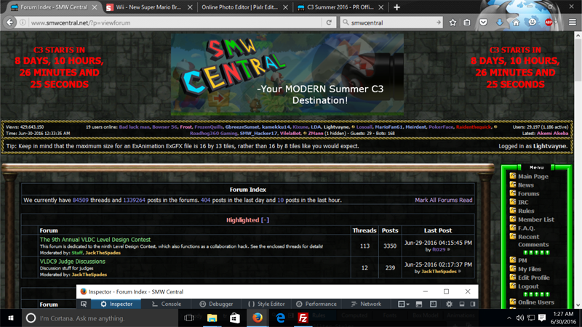Screen dimensions: 582x327
Task: Click Mark All Forums Read link
Action: click(x=444, y=200)
